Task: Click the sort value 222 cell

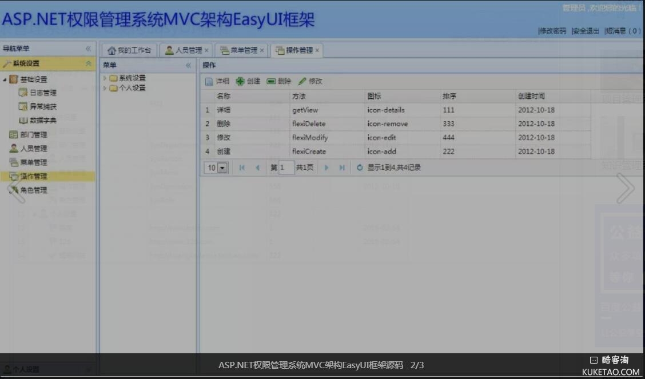Action: (x=477, y=151)
